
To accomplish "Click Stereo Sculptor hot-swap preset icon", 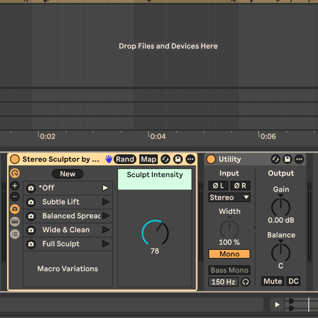I will 165,159.
